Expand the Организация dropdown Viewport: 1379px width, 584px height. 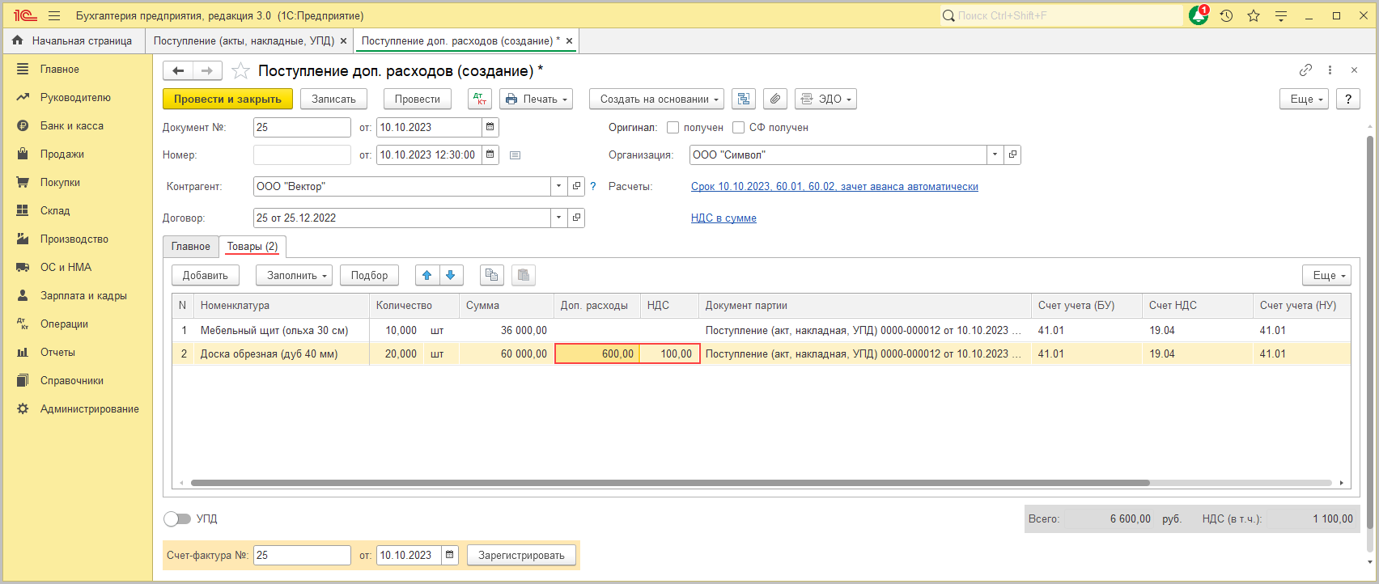point(995,154)
